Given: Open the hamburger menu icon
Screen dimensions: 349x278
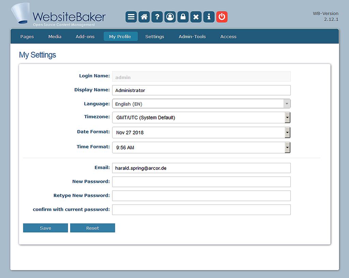Looking at the screenshot, I should pos(131,17).
